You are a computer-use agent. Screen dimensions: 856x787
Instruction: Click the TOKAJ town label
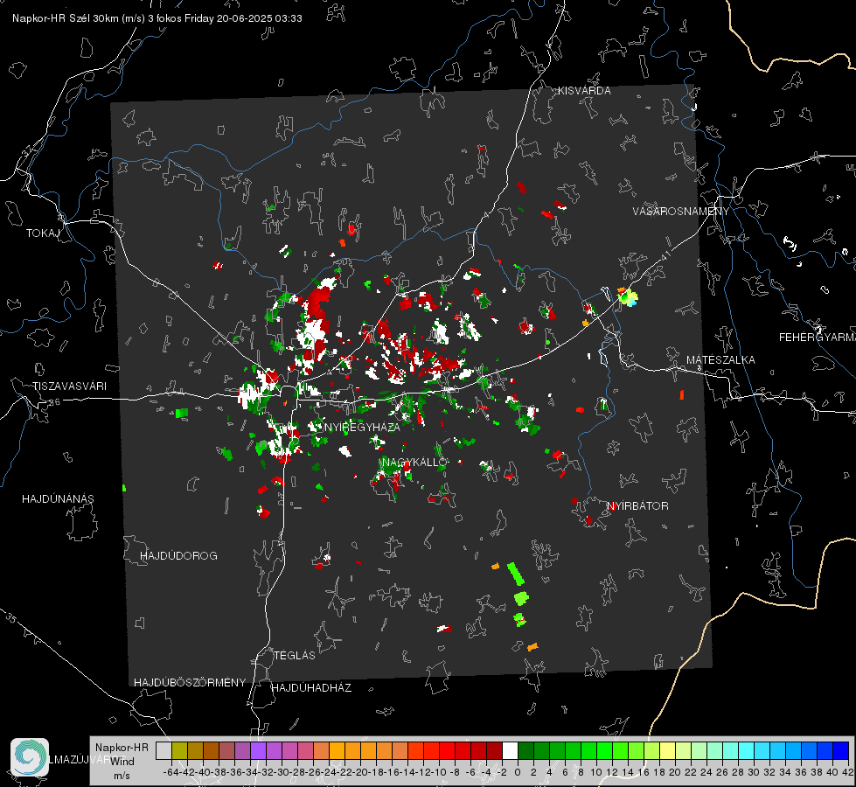click(x=43, y=233)
